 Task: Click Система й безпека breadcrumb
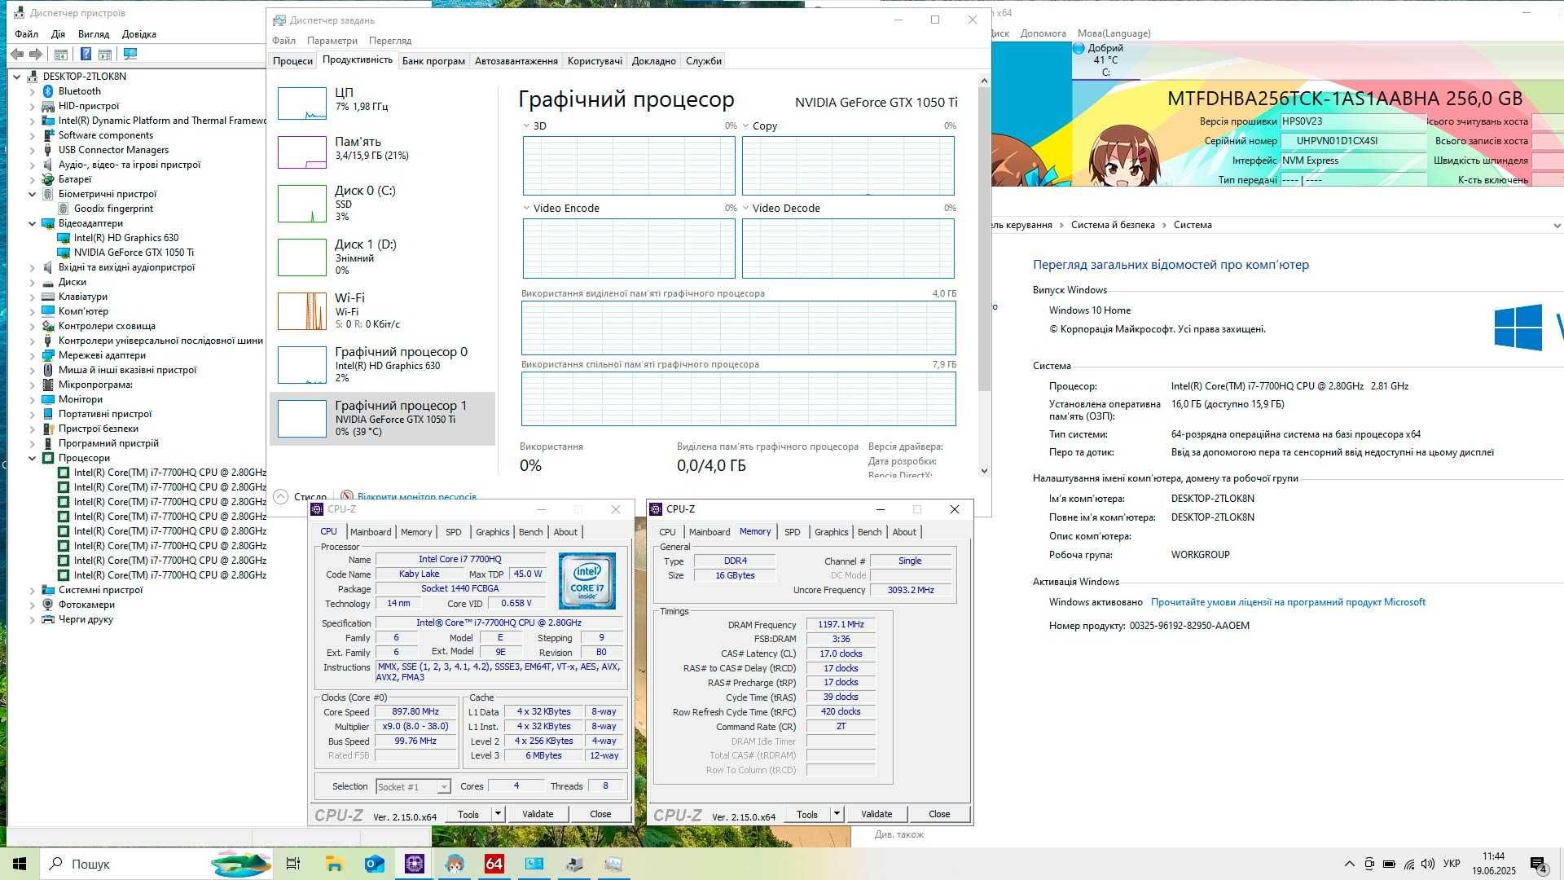click(1113, 225)
